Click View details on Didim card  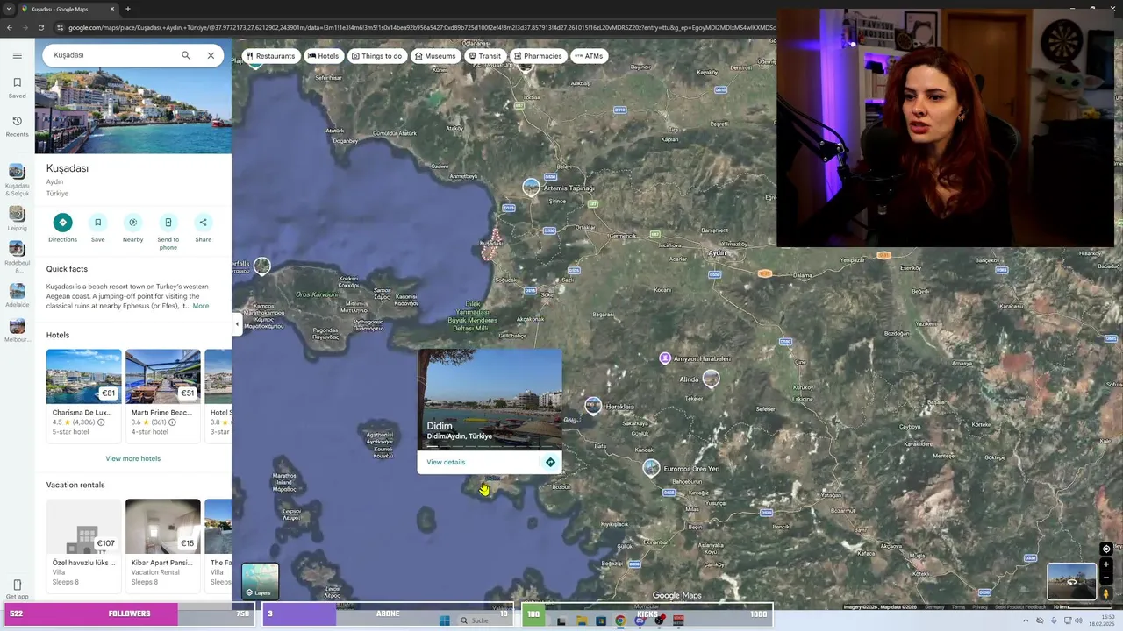pos(446,462)
